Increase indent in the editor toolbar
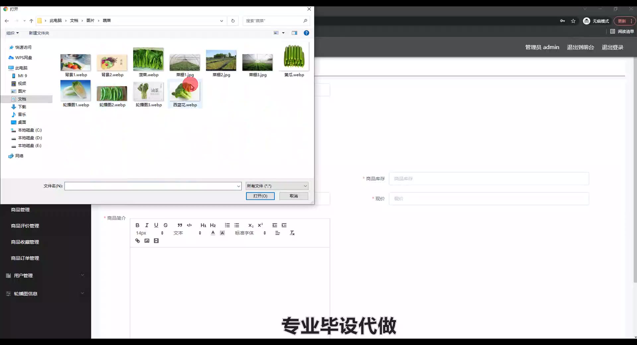This screenshot has height=345, width=637. point(284,225)
